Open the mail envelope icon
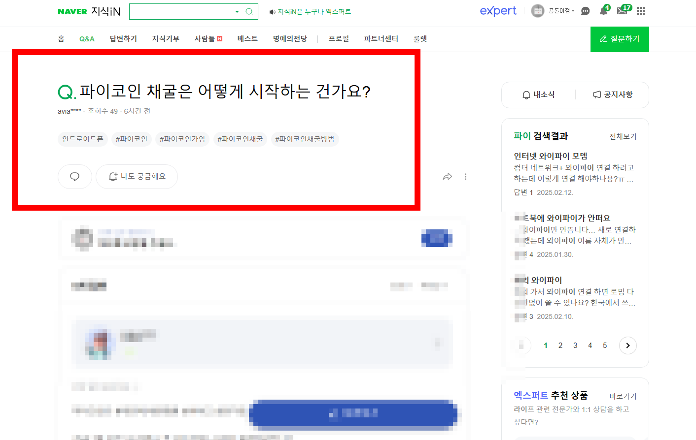This screenshot has height=440, width=696. click(x=622, y=11)
